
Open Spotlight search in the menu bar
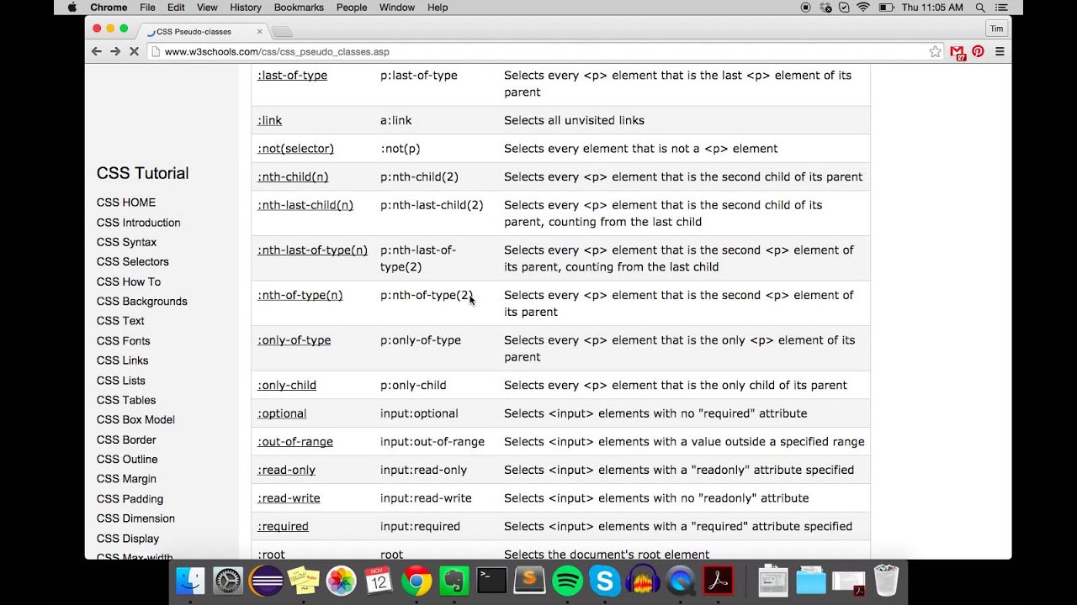pos(980,8)
